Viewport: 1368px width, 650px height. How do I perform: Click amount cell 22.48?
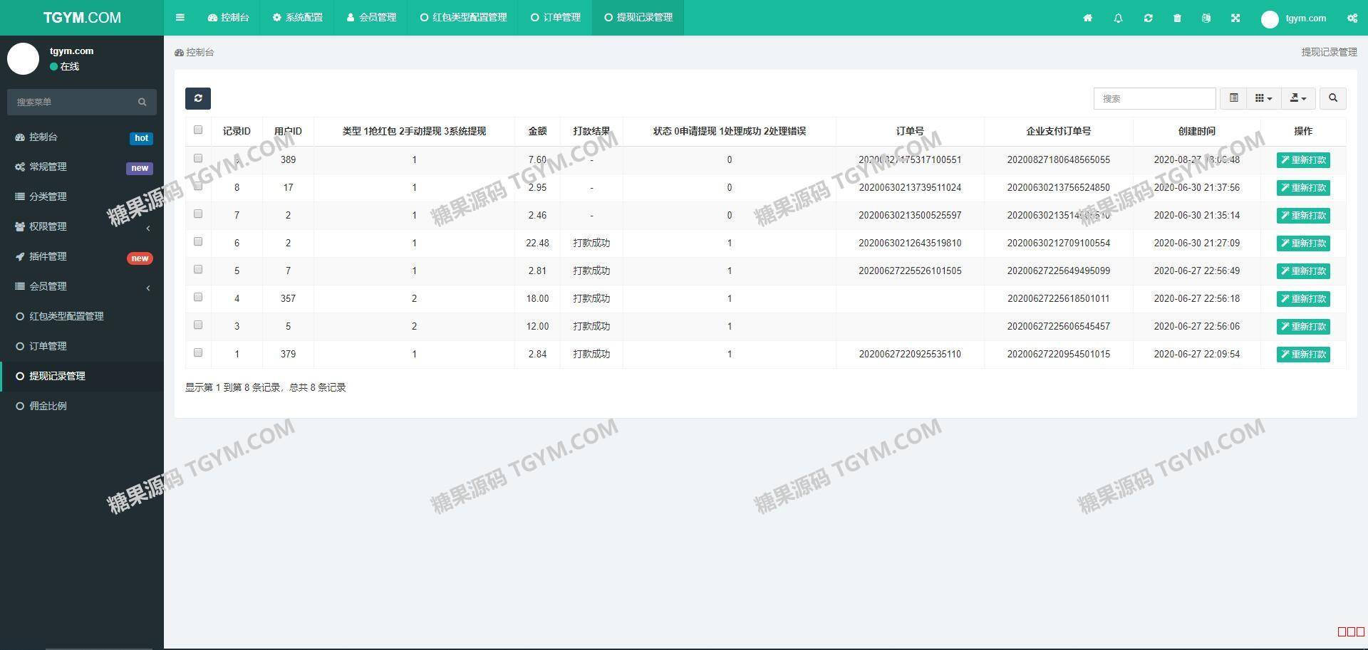(x=537, y=243)
